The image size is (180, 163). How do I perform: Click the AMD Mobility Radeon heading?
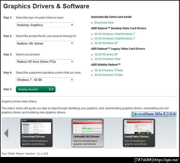[106, 65]
